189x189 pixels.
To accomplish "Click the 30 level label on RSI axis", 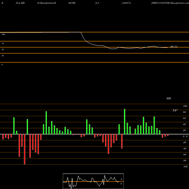I will (3, 56).
